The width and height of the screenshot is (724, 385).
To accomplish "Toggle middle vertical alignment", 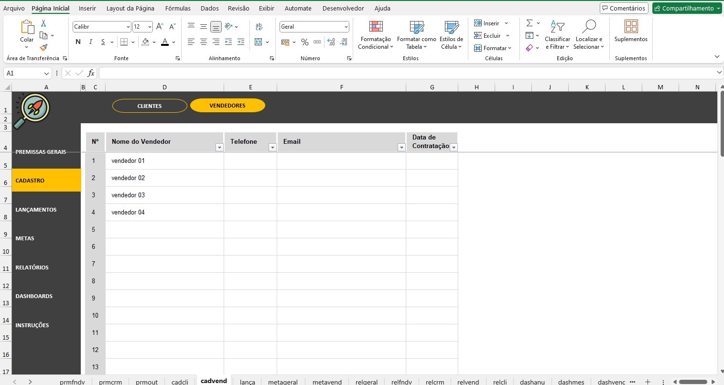I will tap(204, 27).
